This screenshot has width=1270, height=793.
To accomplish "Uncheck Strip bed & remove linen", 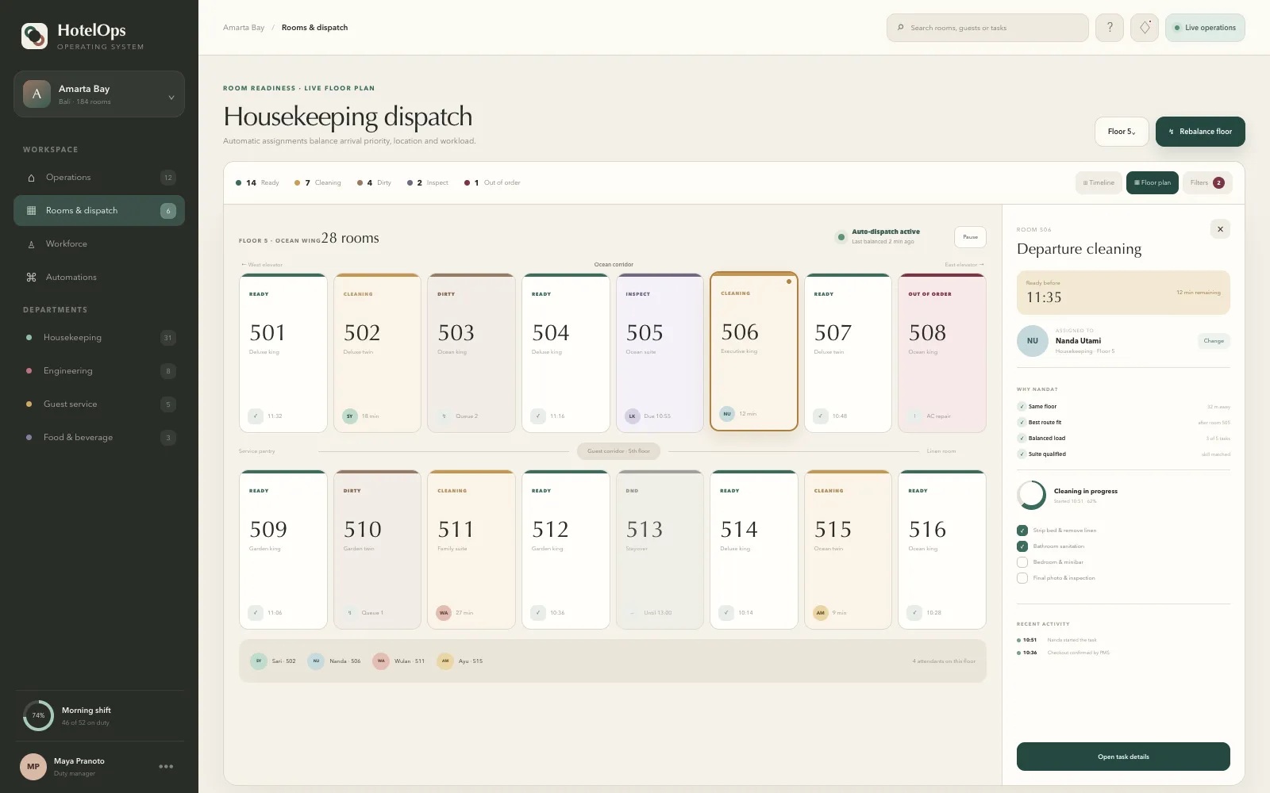I will click(x=1022, y=531).
